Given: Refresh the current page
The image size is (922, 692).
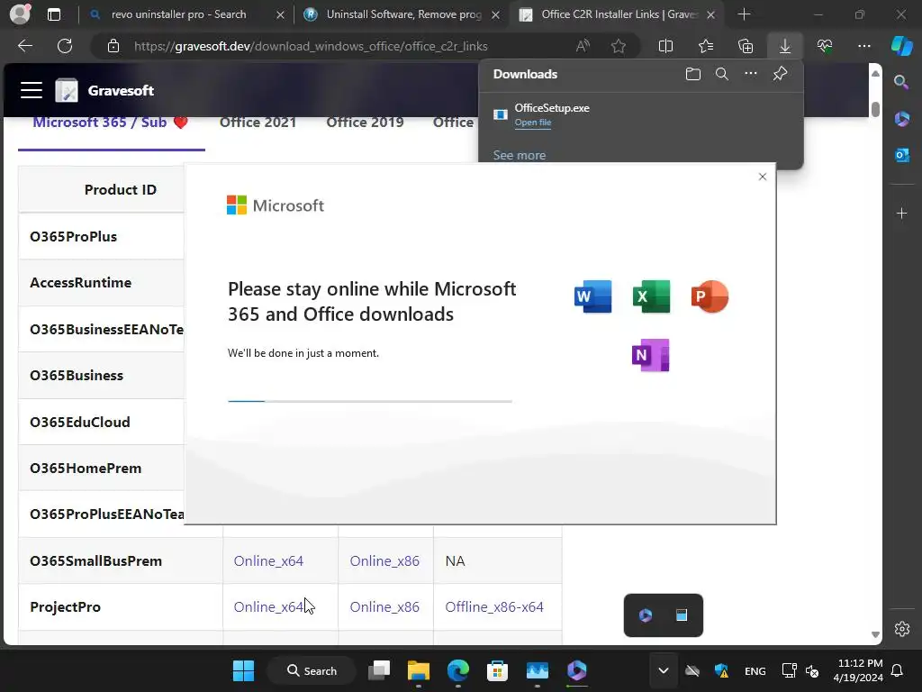Looking at the screenshot, I should tap(65, 46).
